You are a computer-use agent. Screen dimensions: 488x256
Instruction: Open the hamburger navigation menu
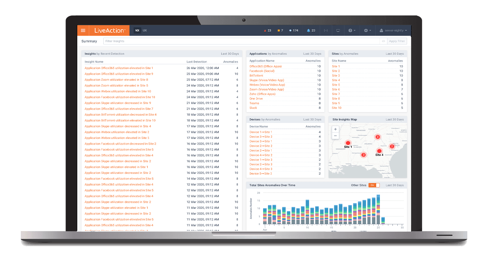point(83,30)
